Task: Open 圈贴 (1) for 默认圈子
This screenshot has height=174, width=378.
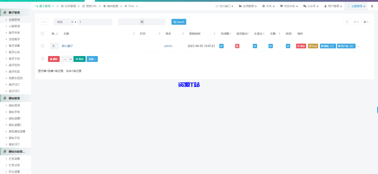Action: [328, 46]
